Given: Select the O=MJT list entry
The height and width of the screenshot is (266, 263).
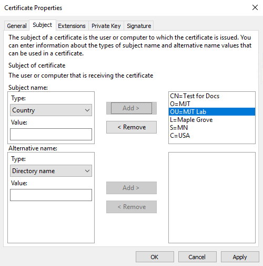Looking at the screenshot, I should coord(212,104).
